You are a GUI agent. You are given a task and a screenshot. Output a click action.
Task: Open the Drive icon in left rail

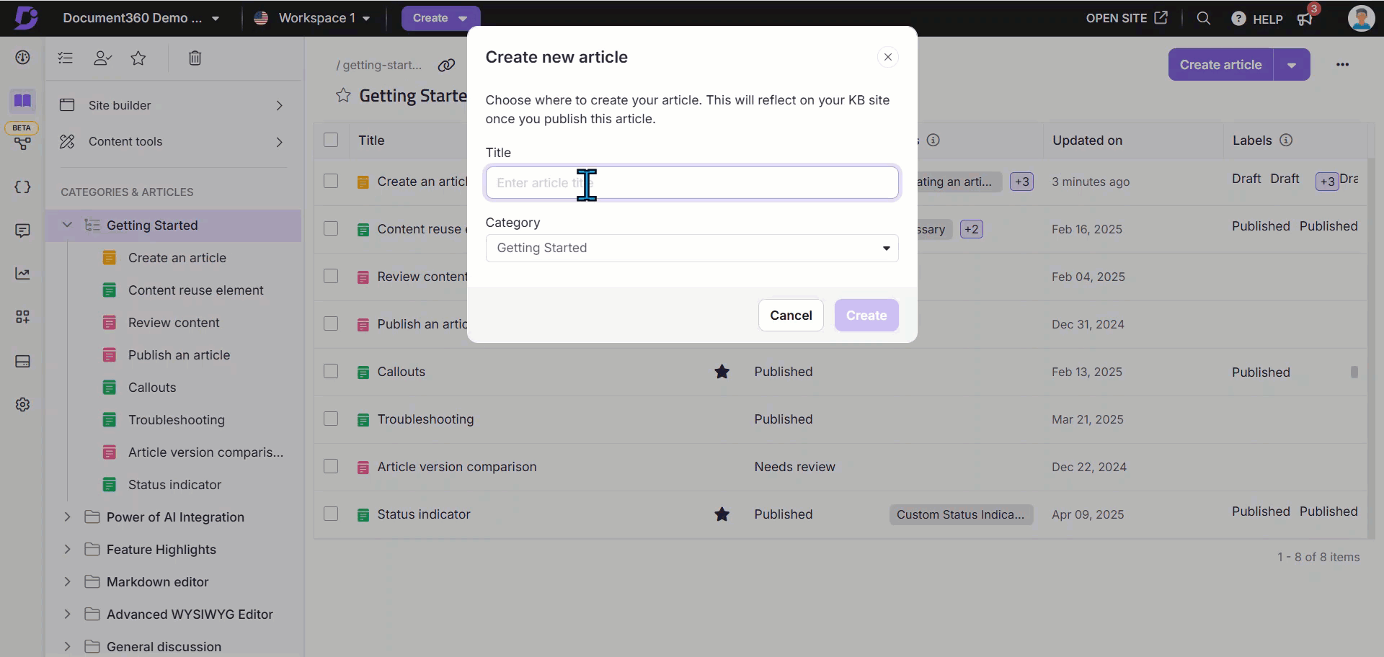(22, 361)
